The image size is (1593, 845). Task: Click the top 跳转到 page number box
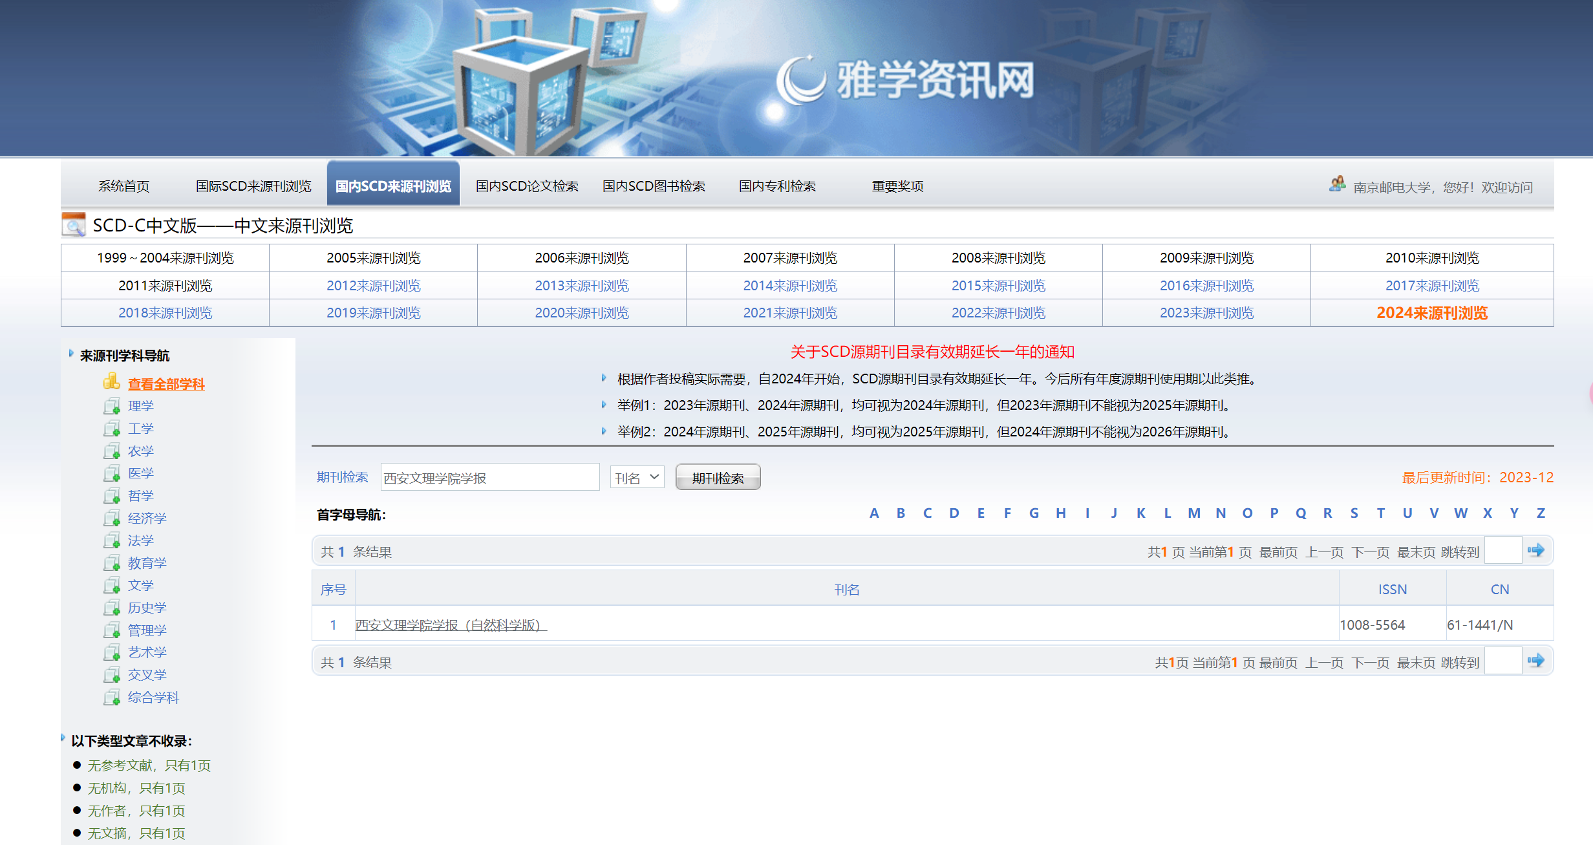(1502, 551)
